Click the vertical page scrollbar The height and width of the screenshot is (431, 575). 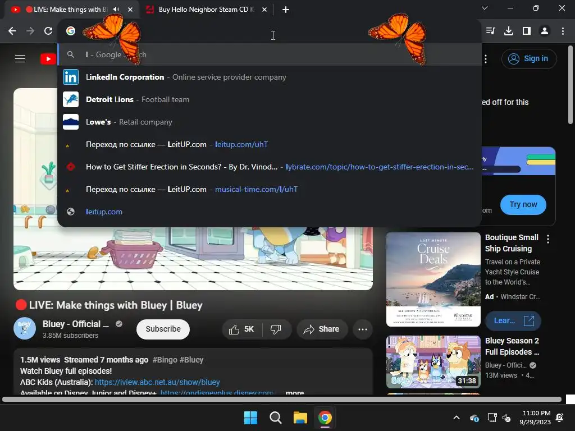tap(571, 85)
